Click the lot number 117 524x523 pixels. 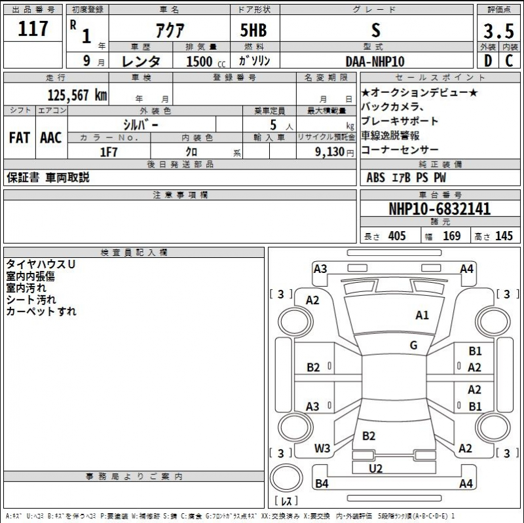33,29
